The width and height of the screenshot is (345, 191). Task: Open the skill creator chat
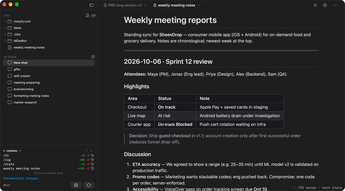click(49, 76)
